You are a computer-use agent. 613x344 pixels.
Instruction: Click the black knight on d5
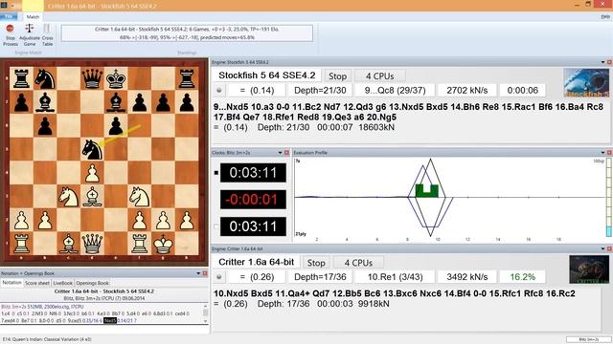(x=92, y=149)
